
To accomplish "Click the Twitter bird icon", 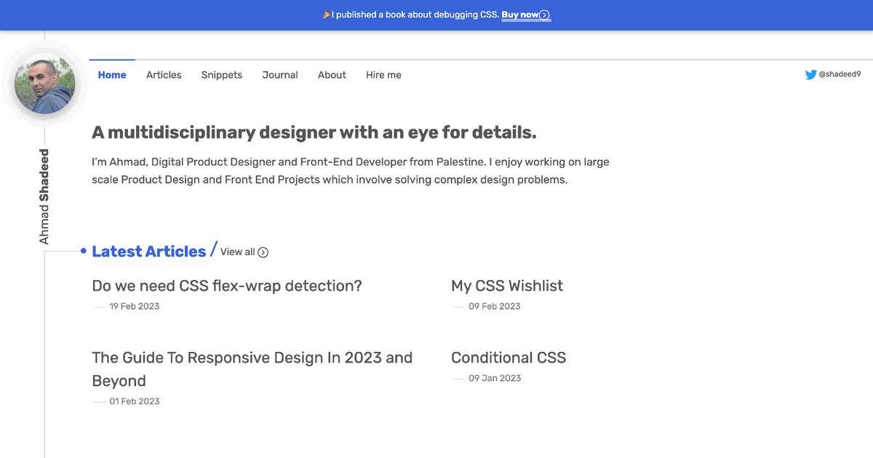I will (810, 73).
